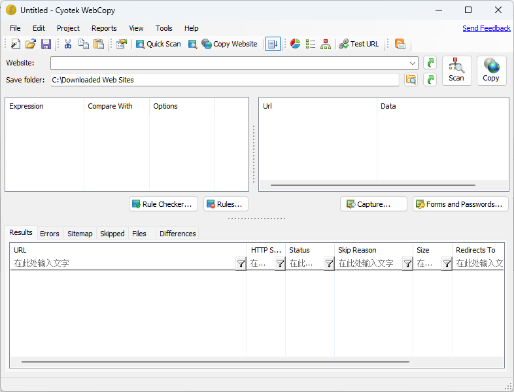
Task: Switch to the Skipped tab
Action: [x=112, y=234]
